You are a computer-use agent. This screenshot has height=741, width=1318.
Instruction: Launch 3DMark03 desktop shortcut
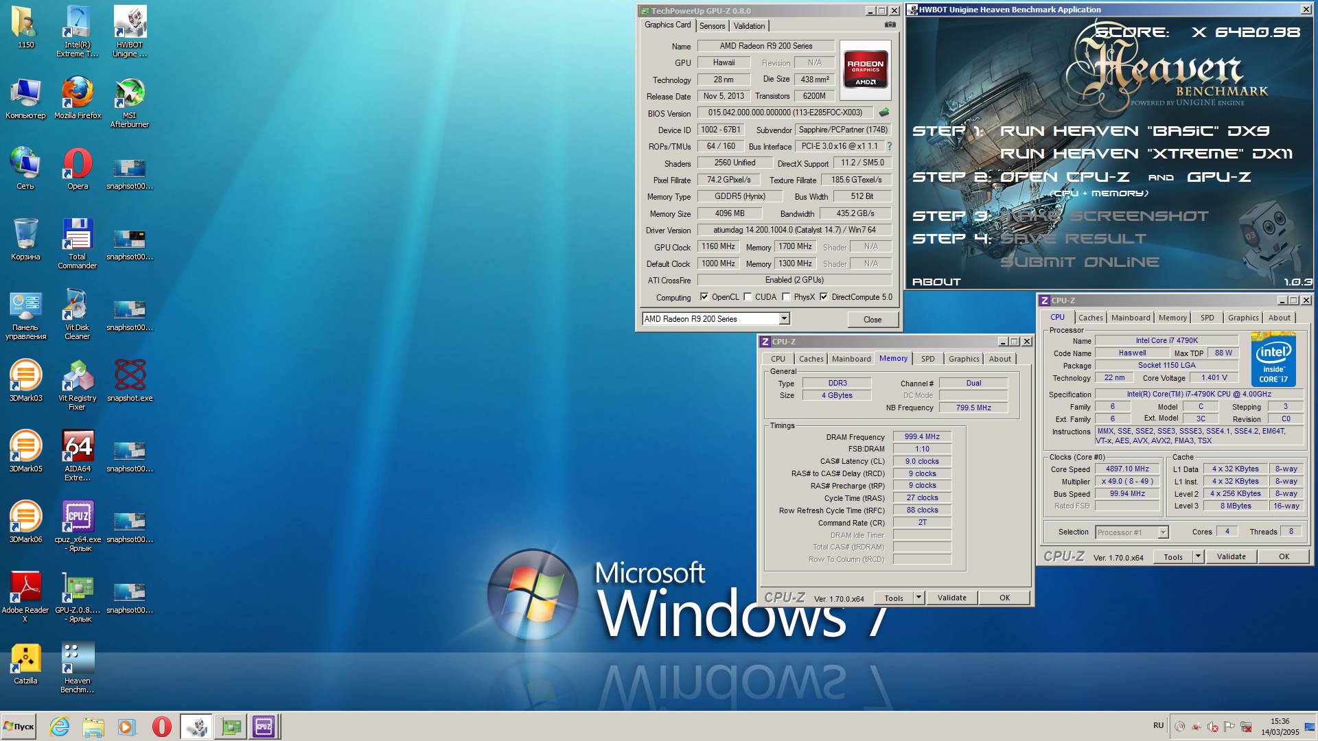tap(25, 381)
